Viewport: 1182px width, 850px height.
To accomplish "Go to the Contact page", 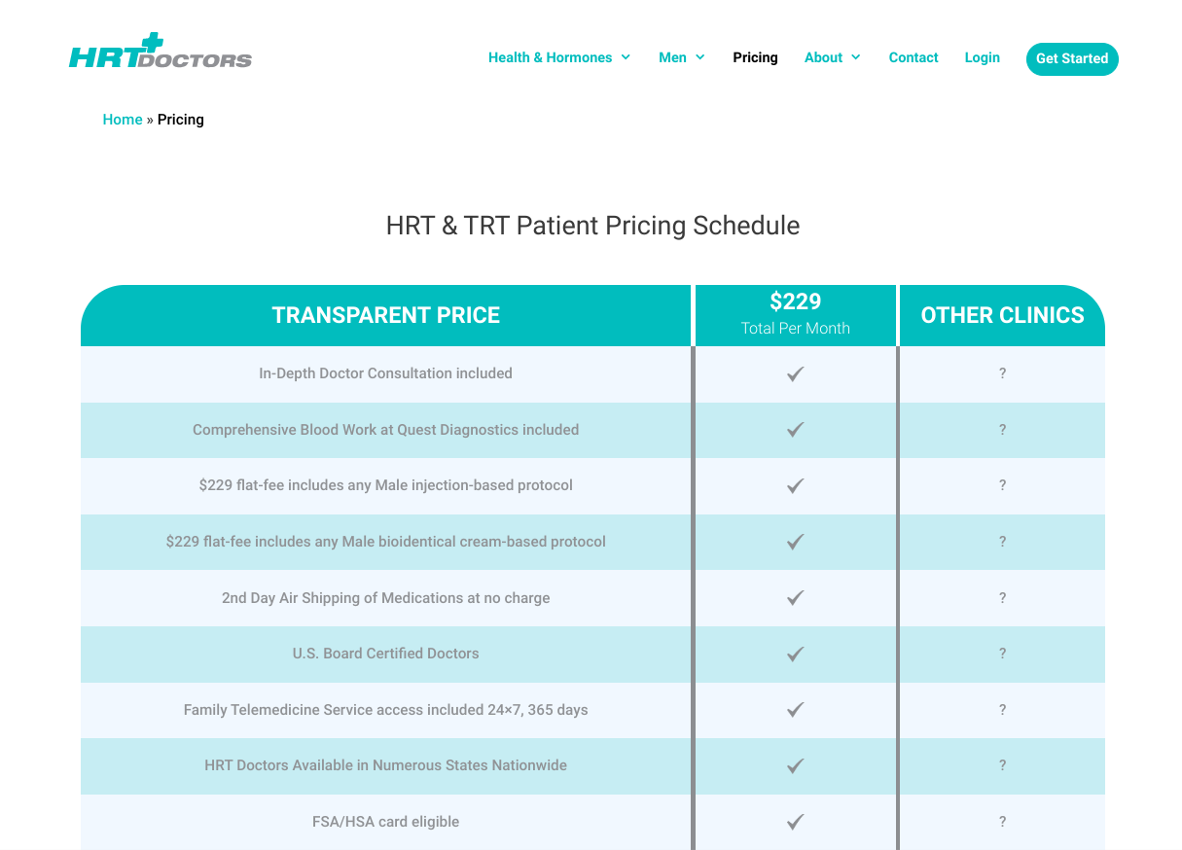I will click(x=913, y=57).
